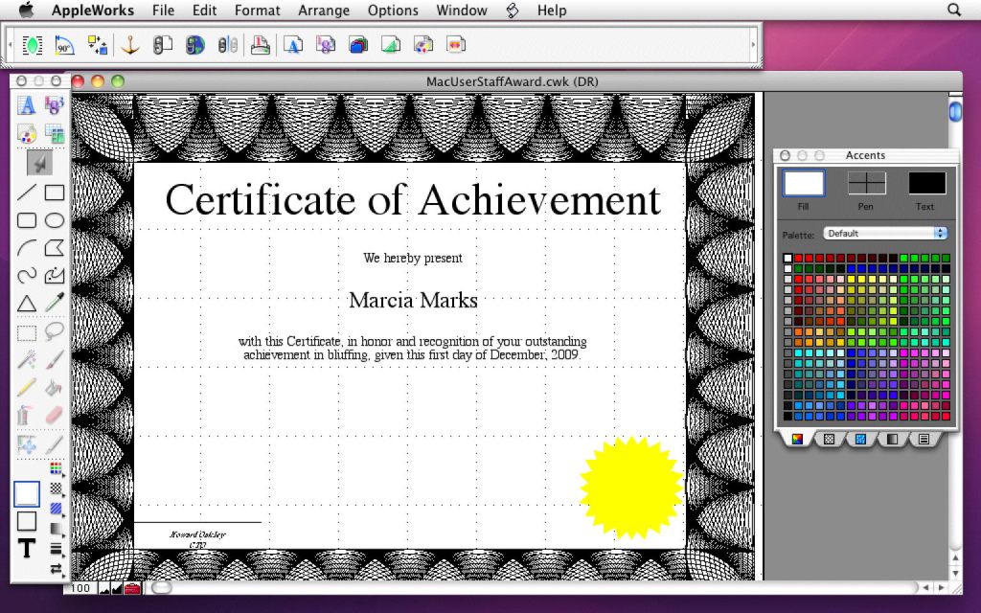Image resolution: width=981 pixels, height=613 pixels.
Task: Open the fill color popup in tool panel
Action: tap(56, 469)
